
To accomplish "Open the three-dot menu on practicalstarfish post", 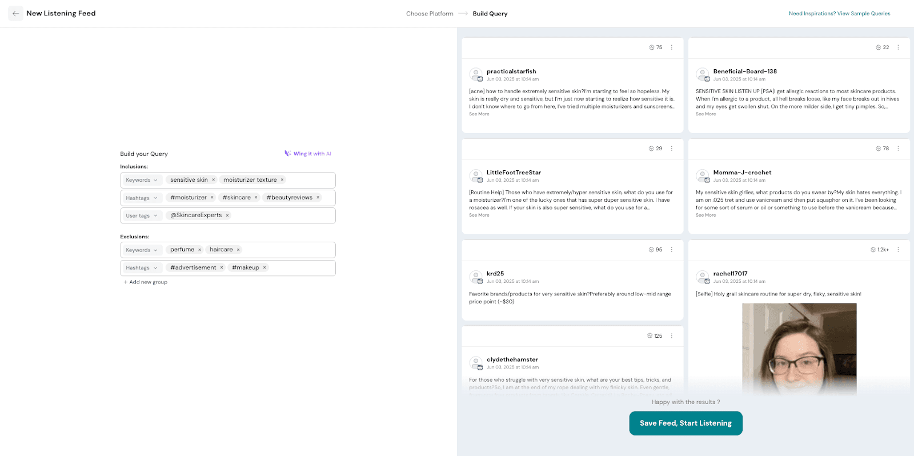I will point(672,47).
